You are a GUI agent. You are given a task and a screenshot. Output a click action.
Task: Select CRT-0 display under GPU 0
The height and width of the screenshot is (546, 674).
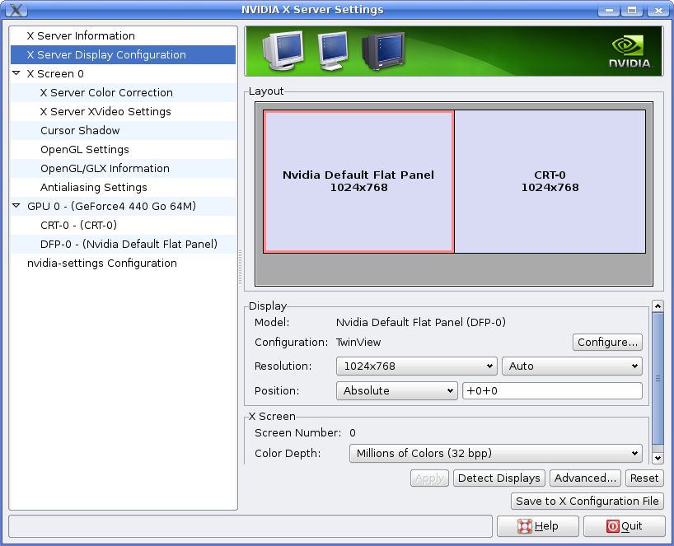tap(123, 225)
